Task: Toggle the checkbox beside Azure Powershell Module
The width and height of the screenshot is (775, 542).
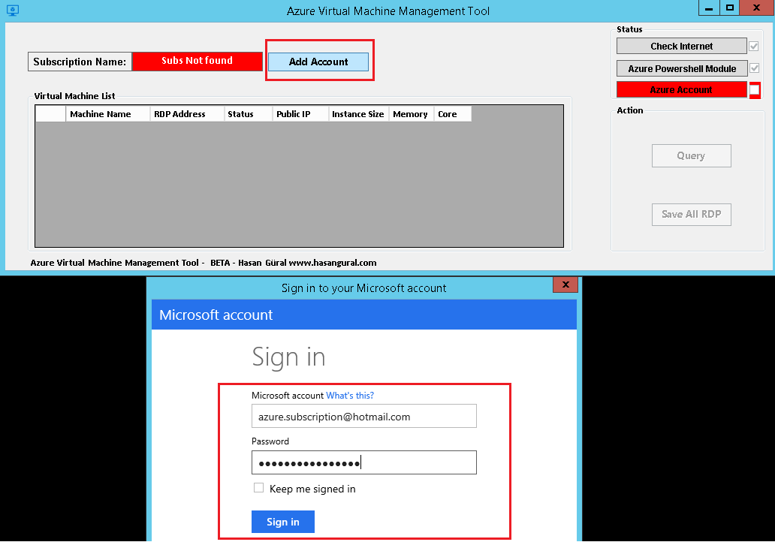Action: coord(754,68)
